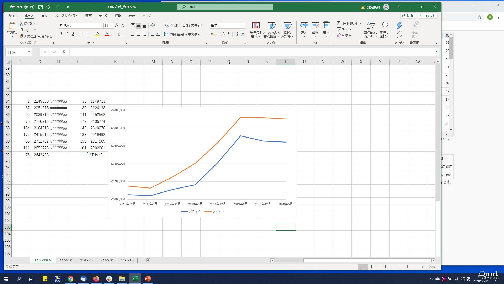The height and width of the screenshot is (284, 504).
Task: Toggle right text alignment
Action: click(x=144, y=34)
